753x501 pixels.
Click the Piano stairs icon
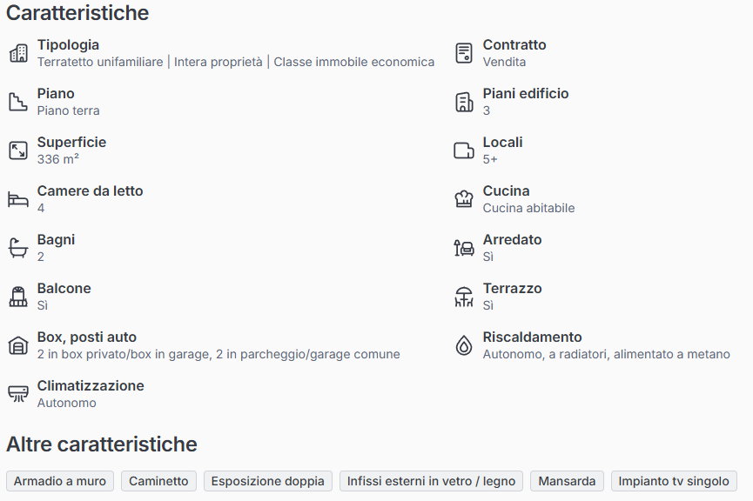(18, 102)
